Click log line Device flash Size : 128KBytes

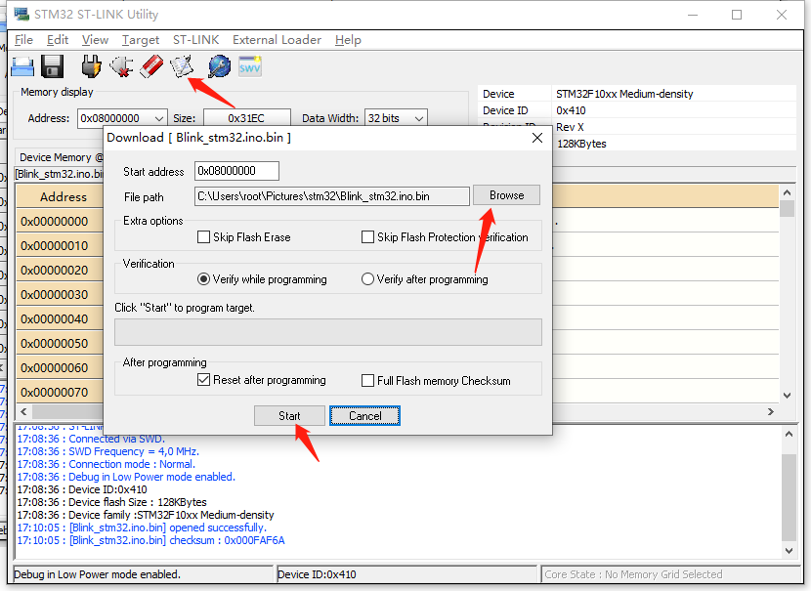(x=111, y=502)
